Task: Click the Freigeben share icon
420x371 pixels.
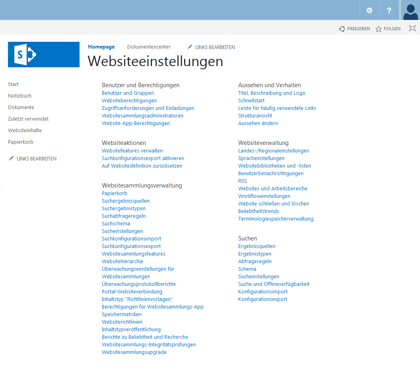Action: tap(342, 29)
